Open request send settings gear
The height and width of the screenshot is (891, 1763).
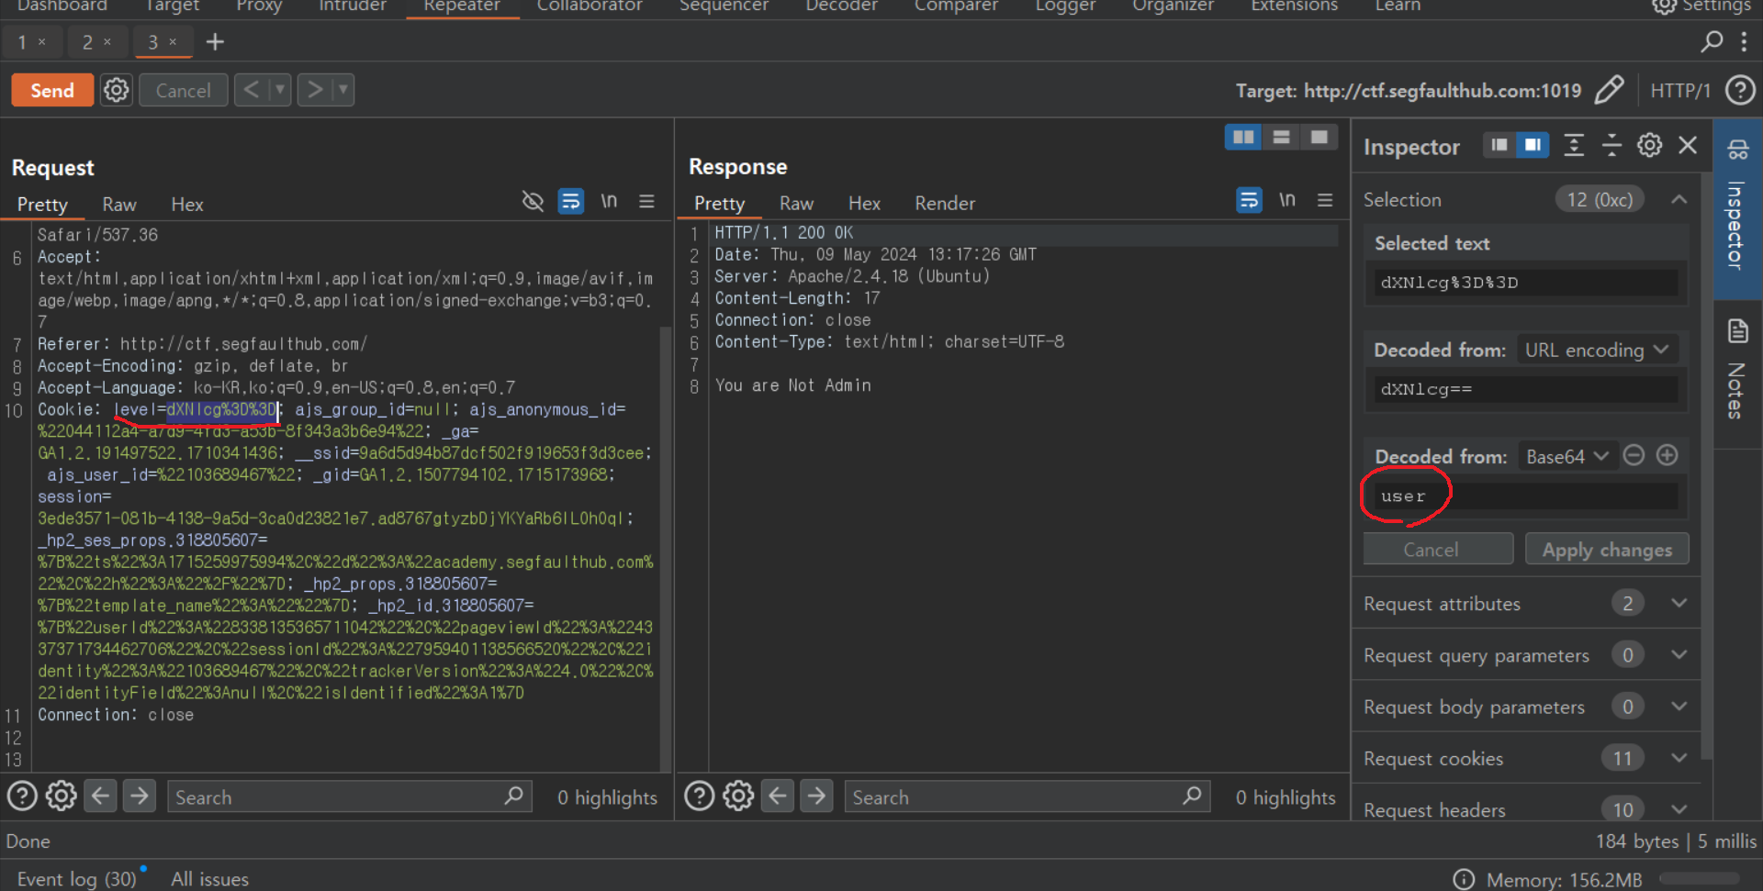click(x=117, y=90)
